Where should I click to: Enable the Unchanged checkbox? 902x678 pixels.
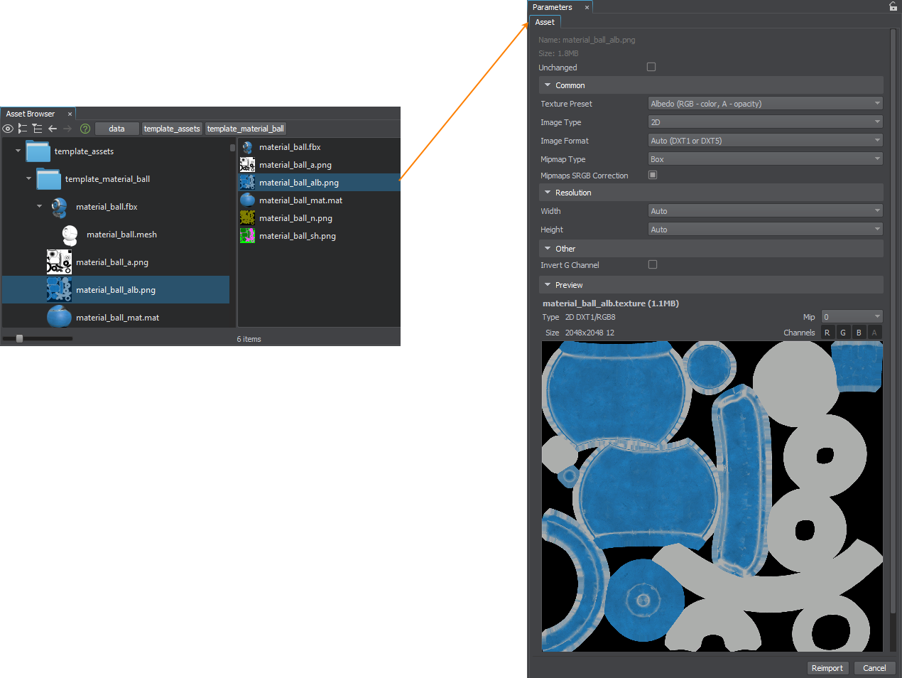(x=651, y=67)
